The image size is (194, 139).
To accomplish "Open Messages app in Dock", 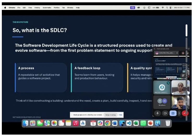I will pyautogui.click(x=40, y=123).
